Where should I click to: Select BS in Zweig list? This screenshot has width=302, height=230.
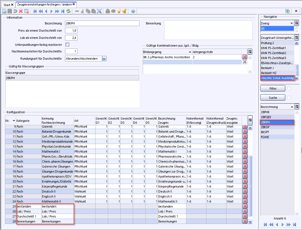[x=277, y=29]
